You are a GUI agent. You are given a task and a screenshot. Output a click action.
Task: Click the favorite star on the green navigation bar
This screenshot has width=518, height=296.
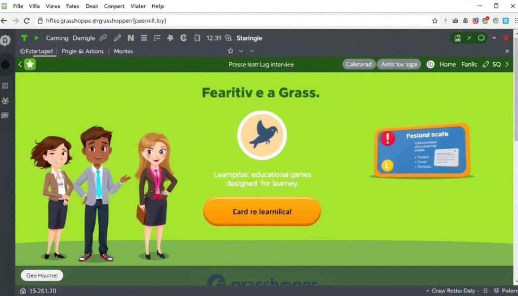[30, 64]
